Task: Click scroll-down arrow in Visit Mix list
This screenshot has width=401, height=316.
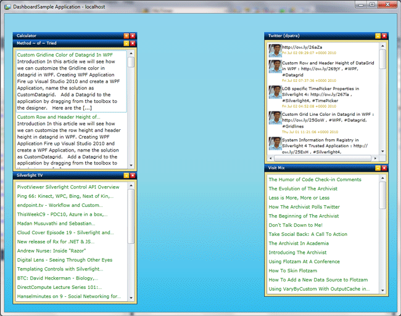Action: click(x=382, y=291)
